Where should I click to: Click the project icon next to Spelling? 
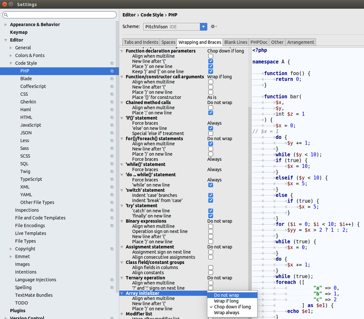112,287
